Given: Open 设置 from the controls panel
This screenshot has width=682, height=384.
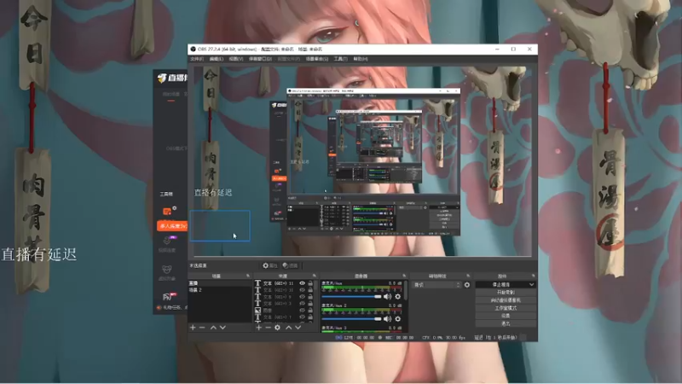Looking at the screenshot, I should (506, 316).
